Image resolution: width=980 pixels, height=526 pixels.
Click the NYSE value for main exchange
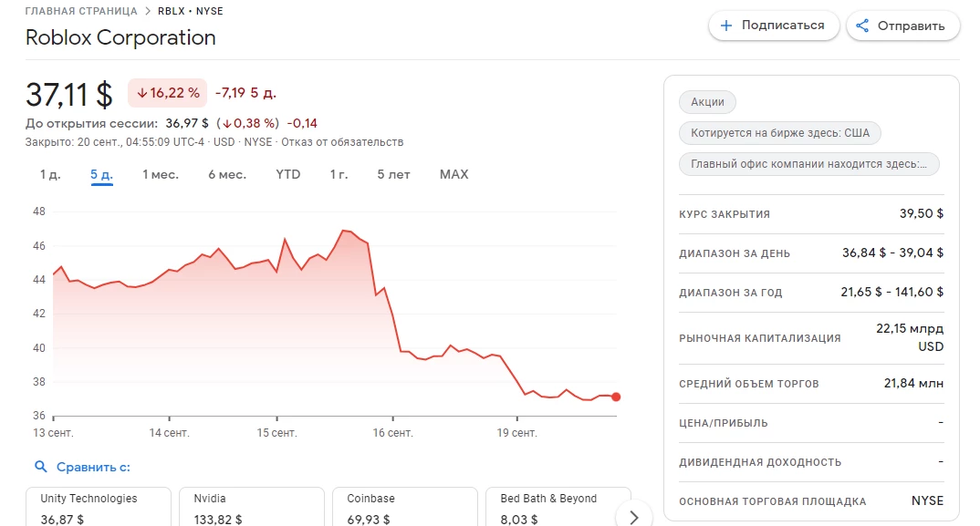(x=927, y=501)
